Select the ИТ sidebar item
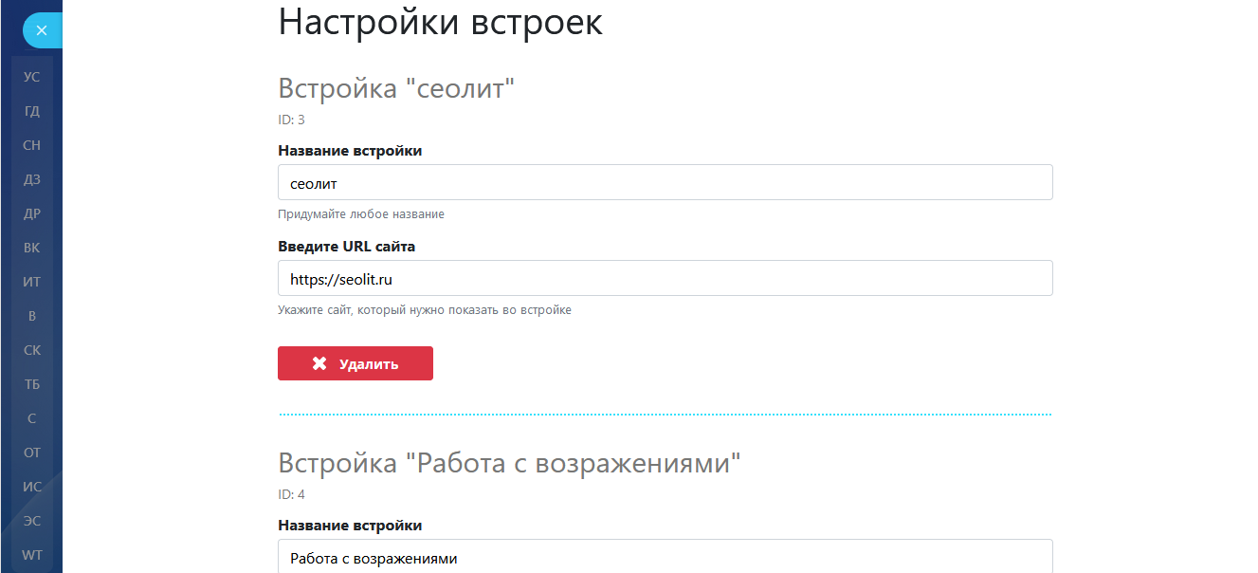This screenshot has height=573, width=1258. pyautogui.click(x=32, y=282)
